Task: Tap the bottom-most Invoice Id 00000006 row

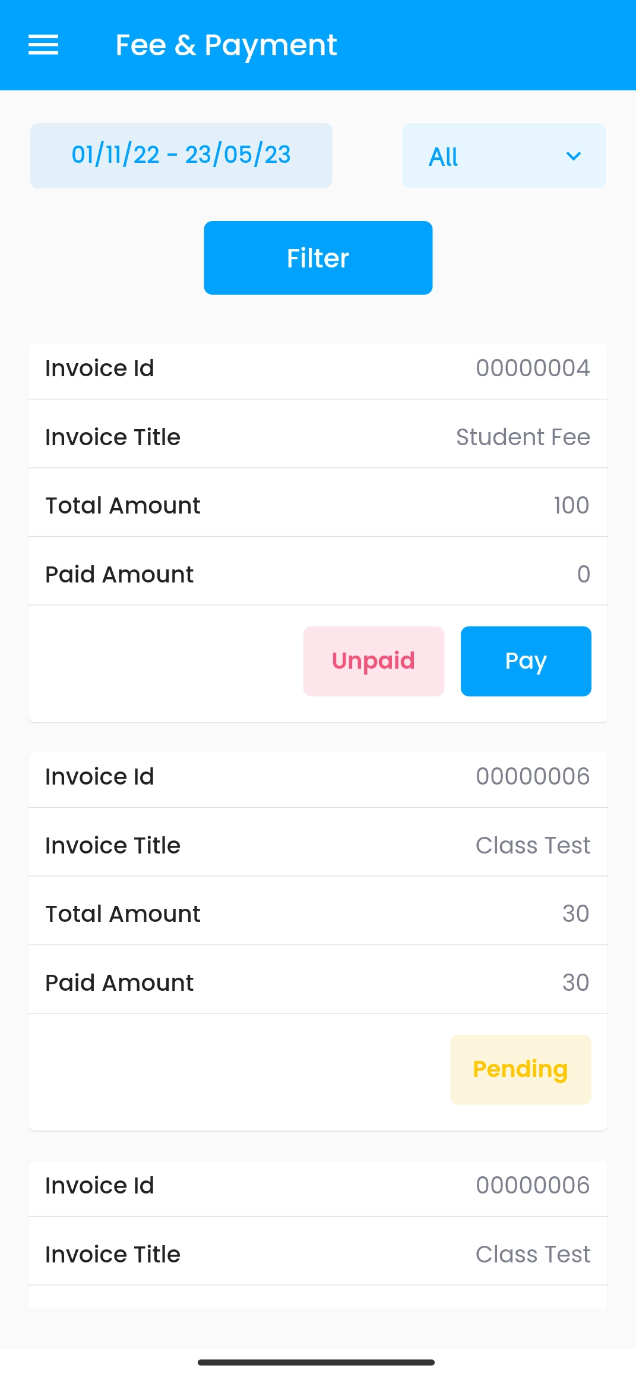Action: tap(318, 1186)
